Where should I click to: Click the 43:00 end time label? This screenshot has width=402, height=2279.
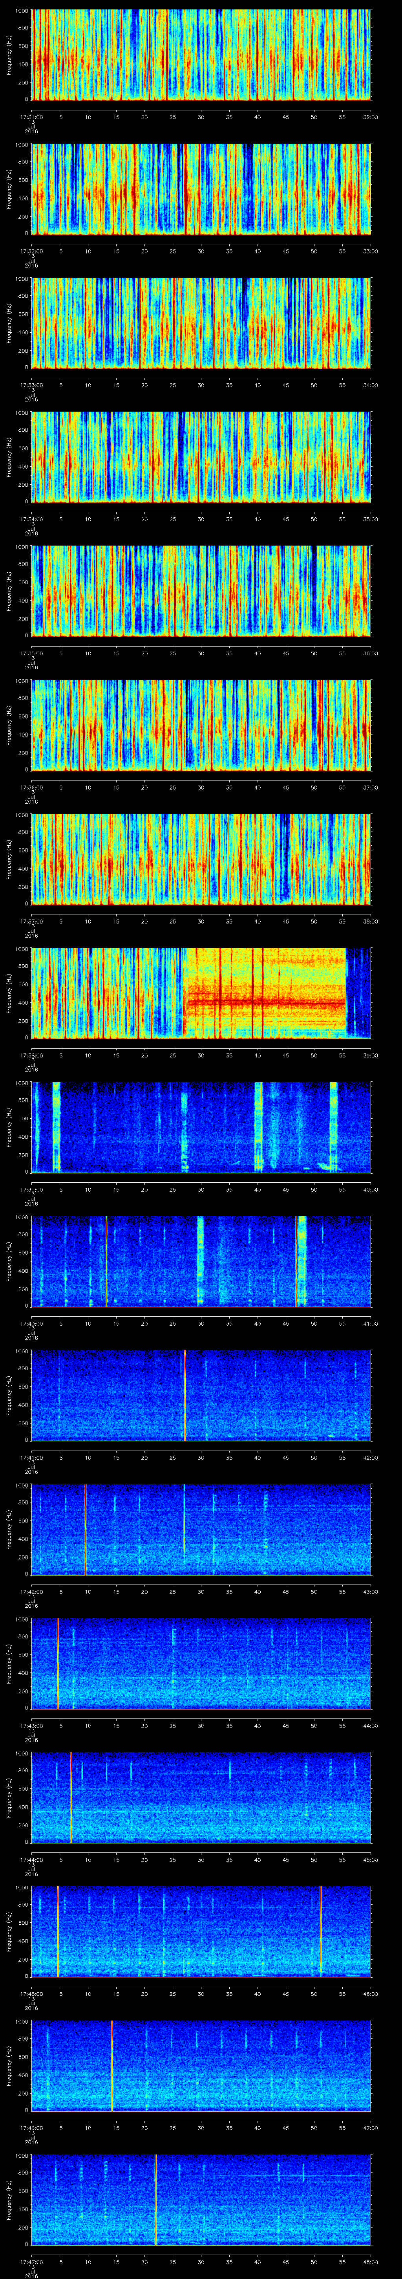pos(370,1591)
